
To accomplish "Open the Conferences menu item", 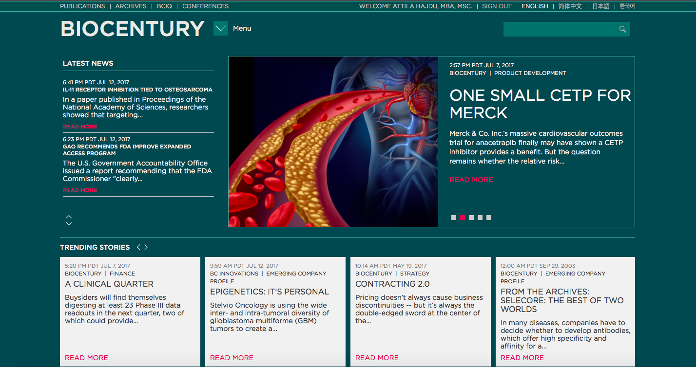I will click(205, 6).
